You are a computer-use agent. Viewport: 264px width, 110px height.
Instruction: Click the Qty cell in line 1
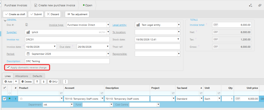(227, 99)
